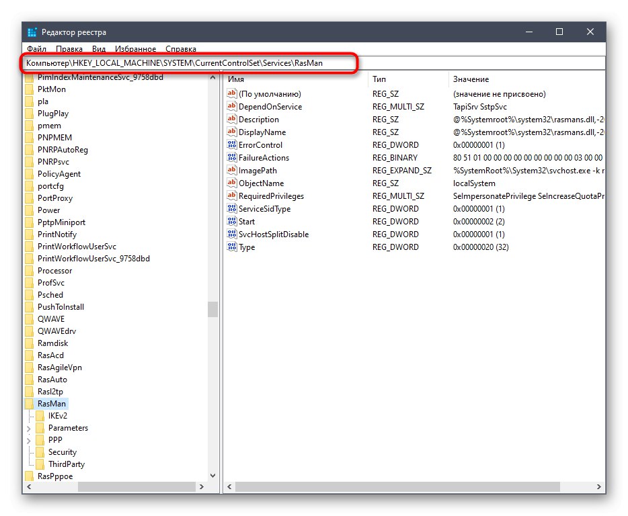The height and width of the screenshot is (516, 628).
Task: Click the tree vertical scrollbar thumb
Action: pyautogui.click(x=212, y=309)
